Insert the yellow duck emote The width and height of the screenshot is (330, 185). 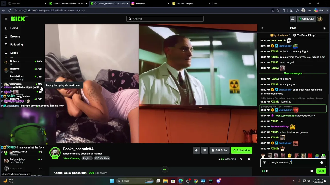tap(290, 155)
